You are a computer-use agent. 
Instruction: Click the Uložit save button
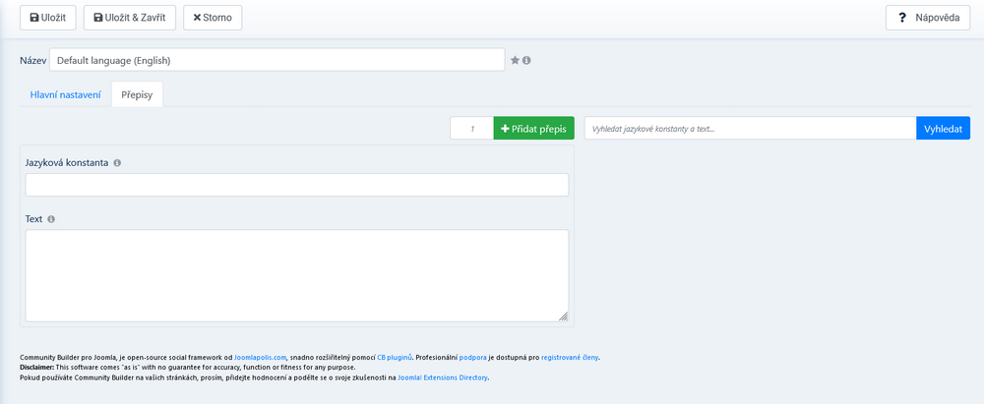click(x=47, y=18)
